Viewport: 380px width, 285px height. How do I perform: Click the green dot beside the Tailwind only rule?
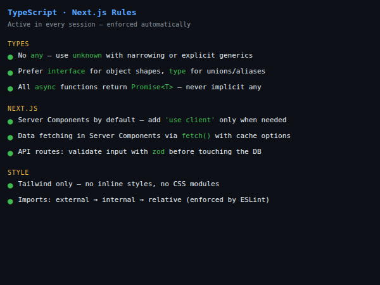tap(10, 186)
